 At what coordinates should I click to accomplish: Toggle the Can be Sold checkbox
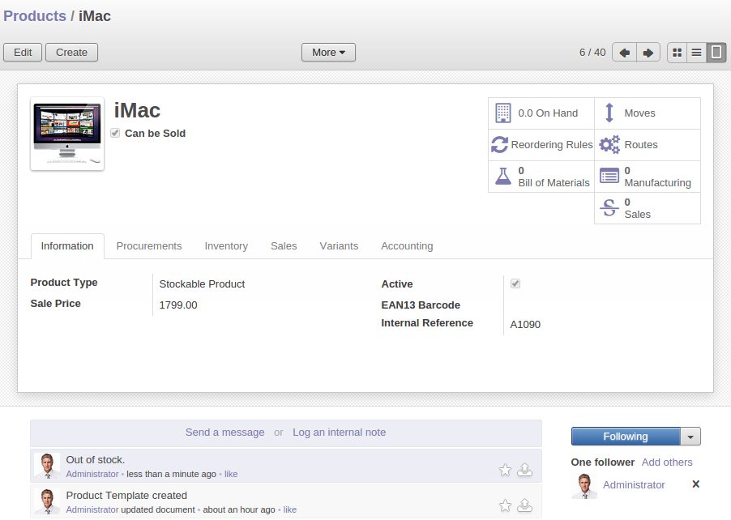[x=115, y=134]
